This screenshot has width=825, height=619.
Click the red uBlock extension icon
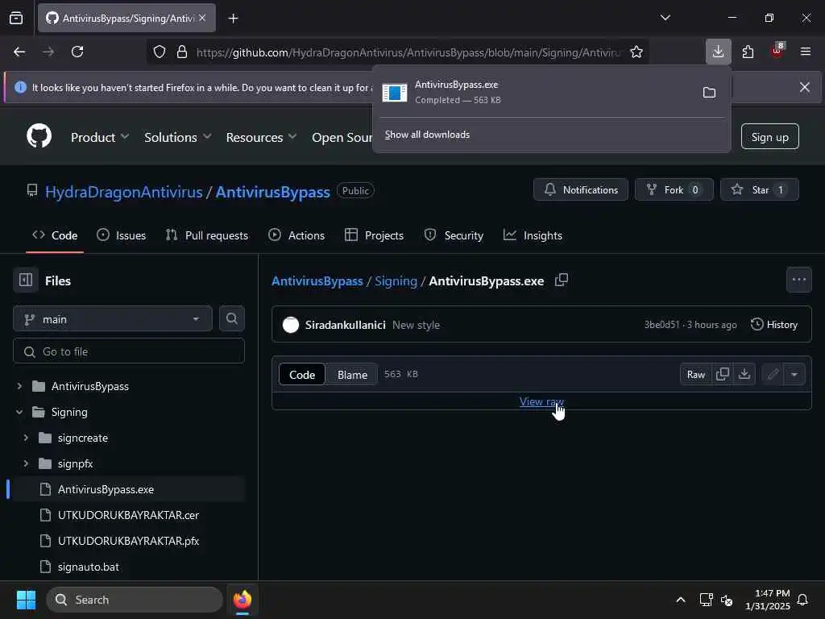(x=777, y=52)
